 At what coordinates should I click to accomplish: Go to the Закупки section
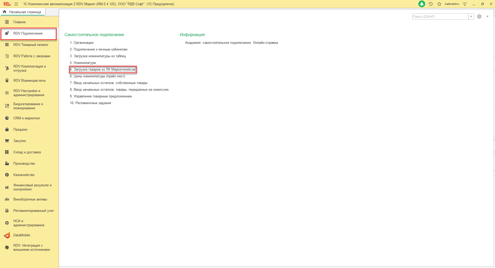click(29, 141)
